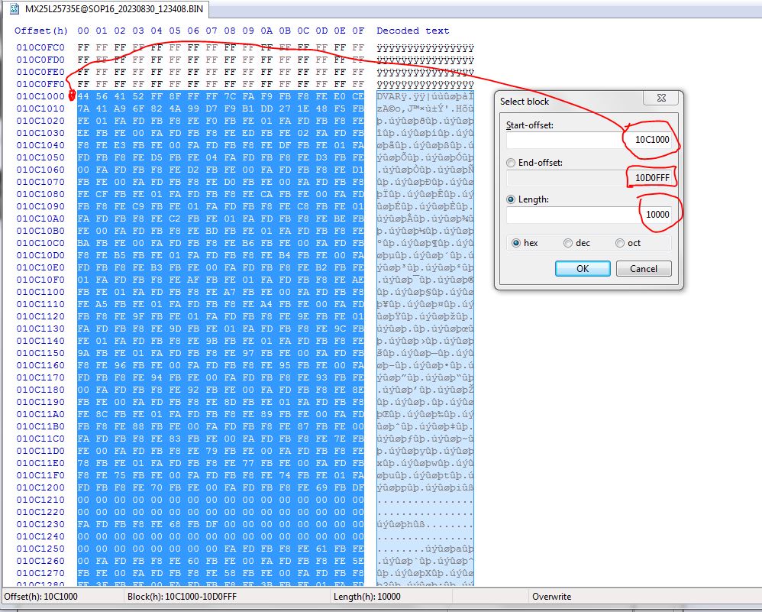Screen dimensions: 762x612
Task: Select the Length radio button
Action: (510, 199)
